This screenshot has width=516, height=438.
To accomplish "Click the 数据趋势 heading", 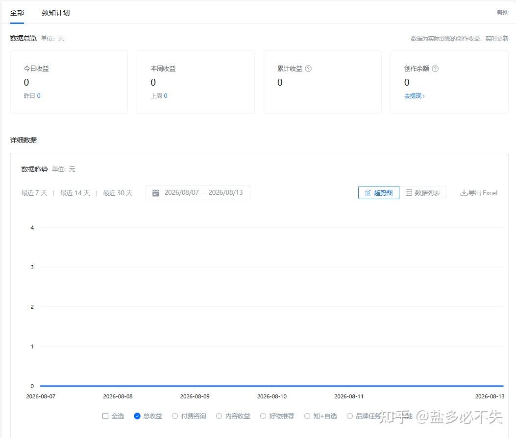I will point(35,169).
